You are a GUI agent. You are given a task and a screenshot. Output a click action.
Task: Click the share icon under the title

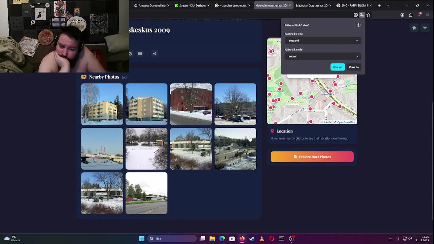tap(155, 54)
